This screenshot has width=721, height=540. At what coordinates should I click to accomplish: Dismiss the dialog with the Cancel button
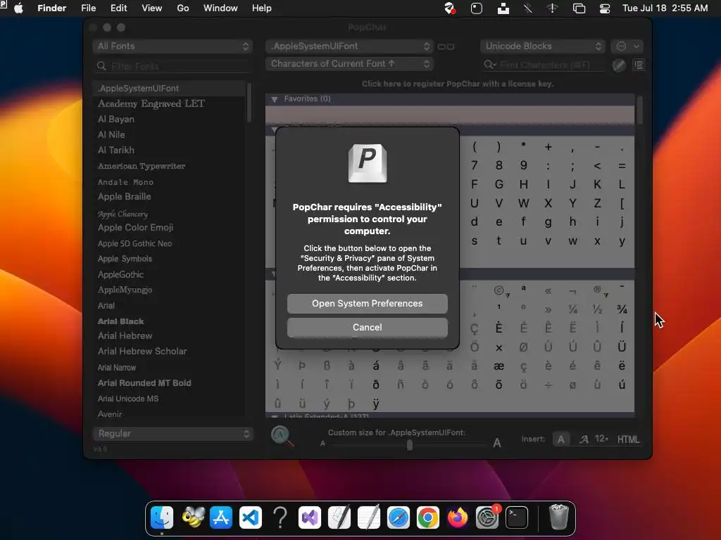pos(367,328)
